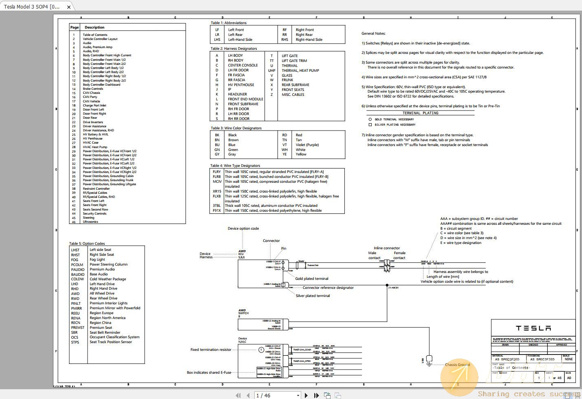Click 'Drive Inverters' entry
The width and height of the screenshot is (582, 399).
[x=93, y=122]
